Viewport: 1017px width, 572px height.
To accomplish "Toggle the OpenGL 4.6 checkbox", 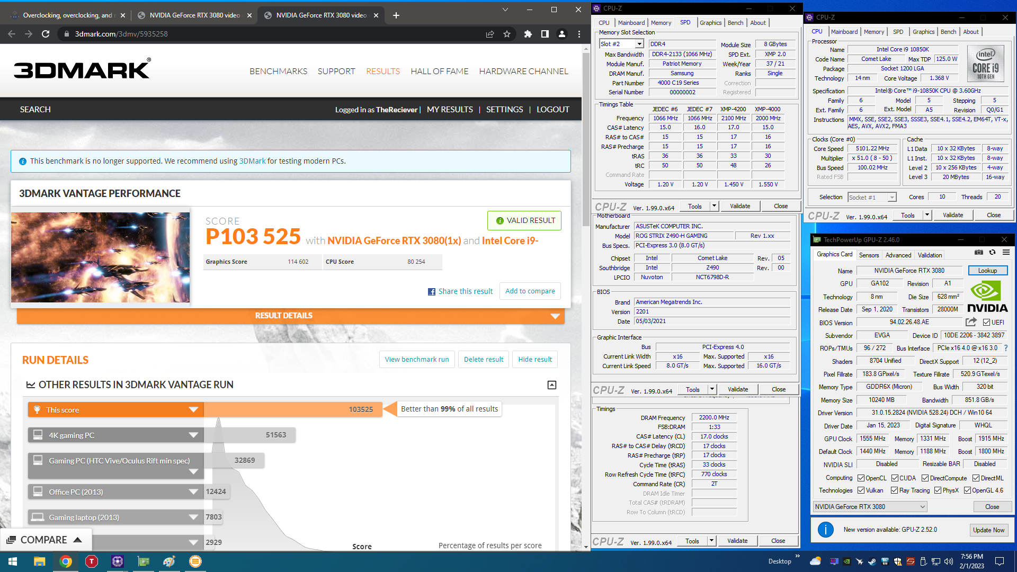I will tap(967, 490).
